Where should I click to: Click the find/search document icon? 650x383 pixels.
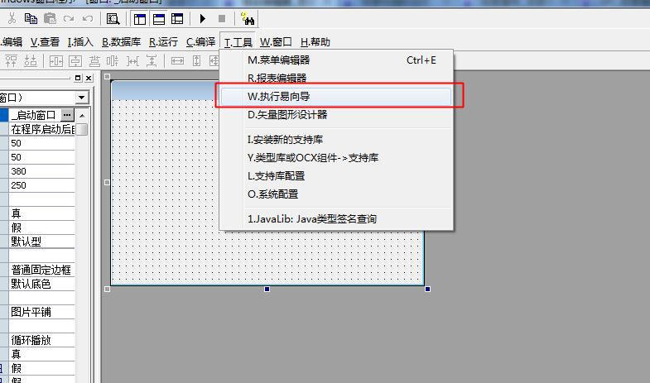coord(113,19)
